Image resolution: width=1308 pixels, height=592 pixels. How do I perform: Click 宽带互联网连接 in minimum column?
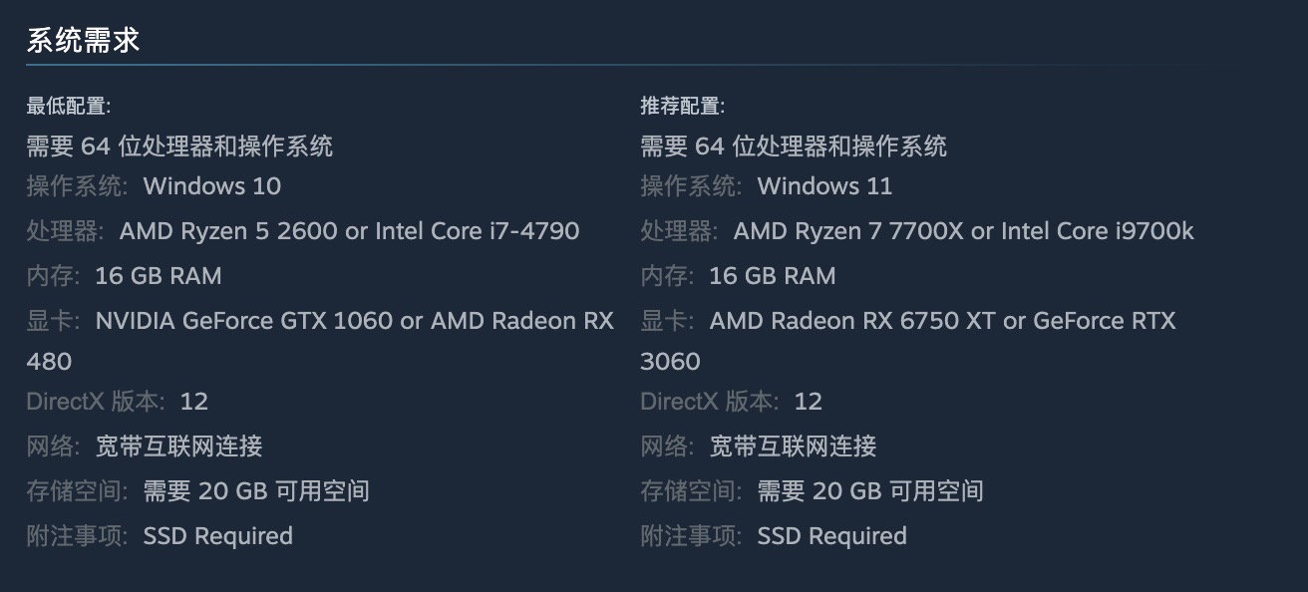pos(178,446)
